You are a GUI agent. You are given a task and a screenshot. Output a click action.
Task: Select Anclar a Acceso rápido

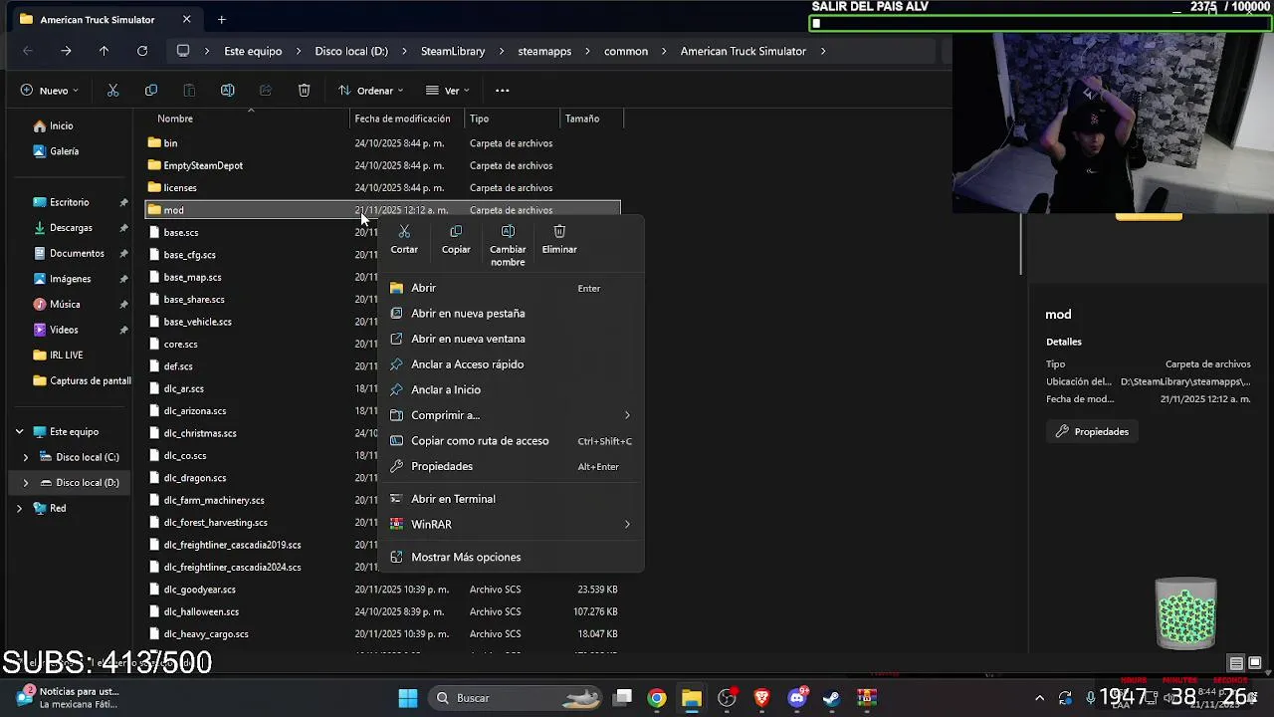(510, 364)
